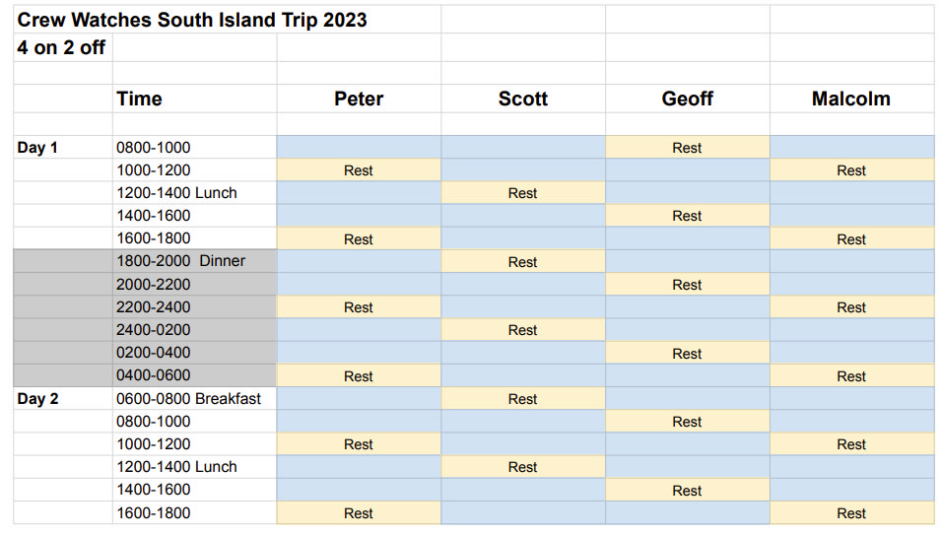Click the '2000-2200' time cell
The height and width of the screenshot is (535, 942).
154,285
